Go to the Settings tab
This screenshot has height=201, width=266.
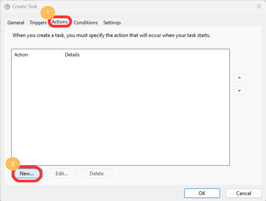(x=112, y=22)
